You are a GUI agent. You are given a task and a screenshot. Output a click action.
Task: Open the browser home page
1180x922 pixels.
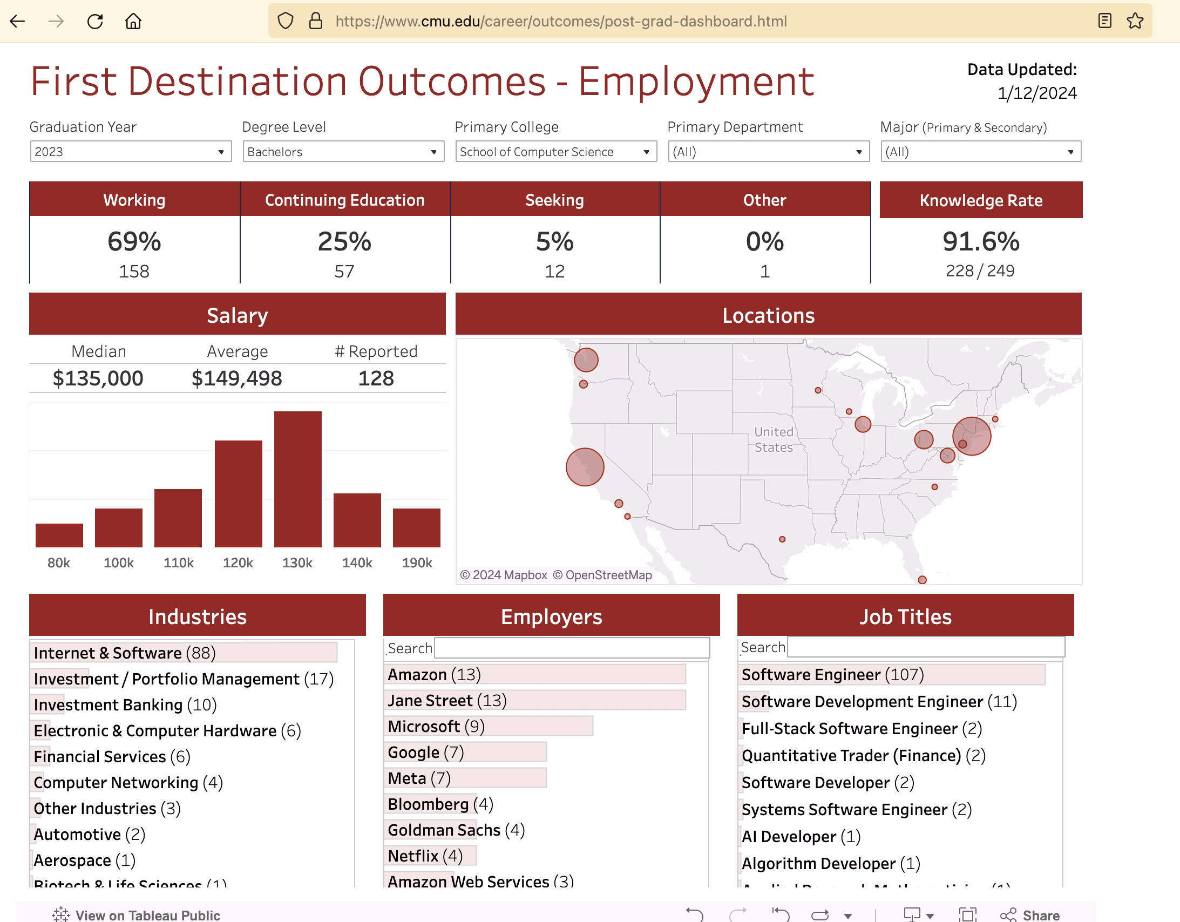(x=133, y=21)
